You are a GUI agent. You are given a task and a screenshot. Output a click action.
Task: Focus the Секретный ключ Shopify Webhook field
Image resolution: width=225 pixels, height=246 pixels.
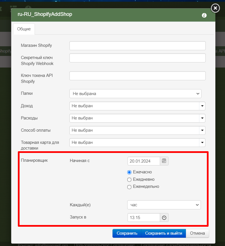click(137, 58)
